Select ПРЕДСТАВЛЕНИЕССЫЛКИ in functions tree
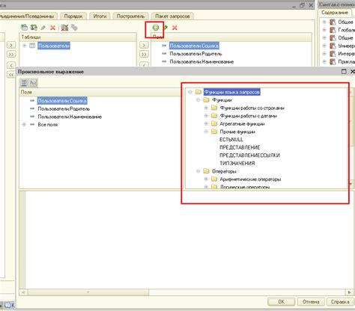 coord(249,155)
